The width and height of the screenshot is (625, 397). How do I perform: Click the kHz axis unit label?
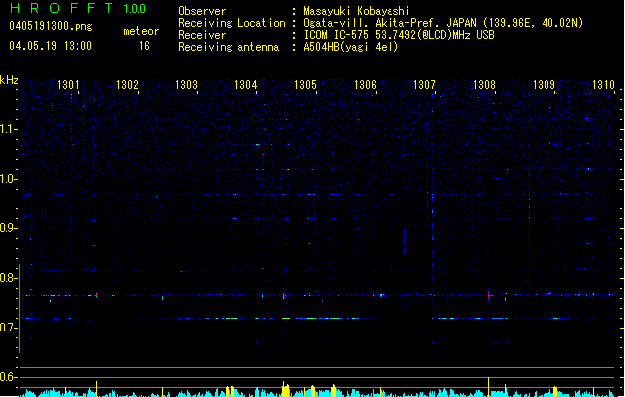[x=9, y=80]
